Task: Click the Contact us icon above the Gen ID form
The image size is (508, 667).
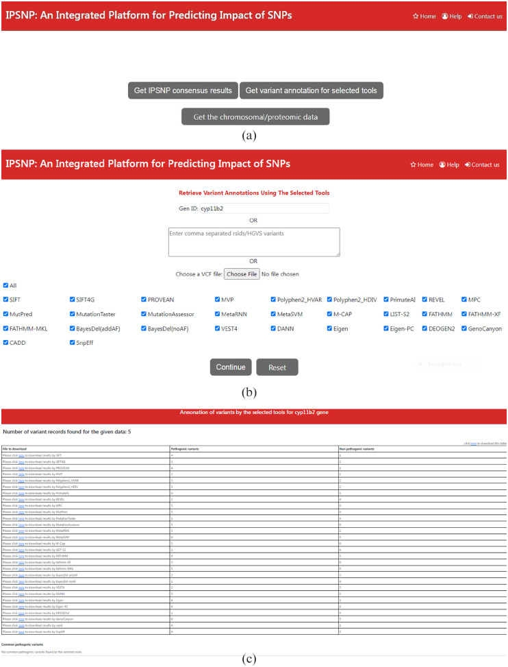Action: (x=468, y=165)
